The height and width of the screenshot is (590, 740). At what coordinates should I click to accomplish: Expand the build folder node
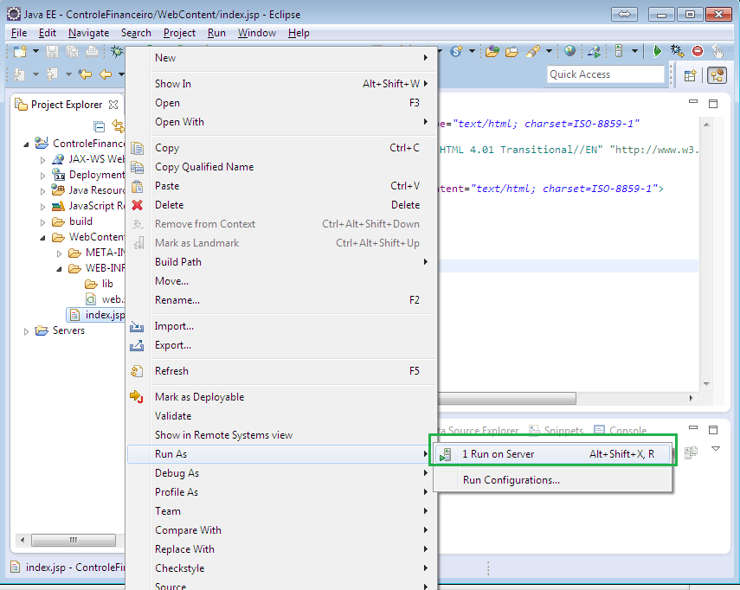coord(43,222)
